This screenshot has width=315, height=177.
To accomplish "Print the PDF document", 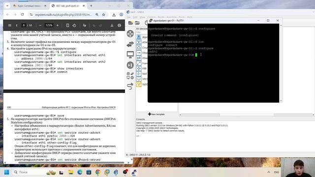I will pyautogui.click(x=119, y=25).
